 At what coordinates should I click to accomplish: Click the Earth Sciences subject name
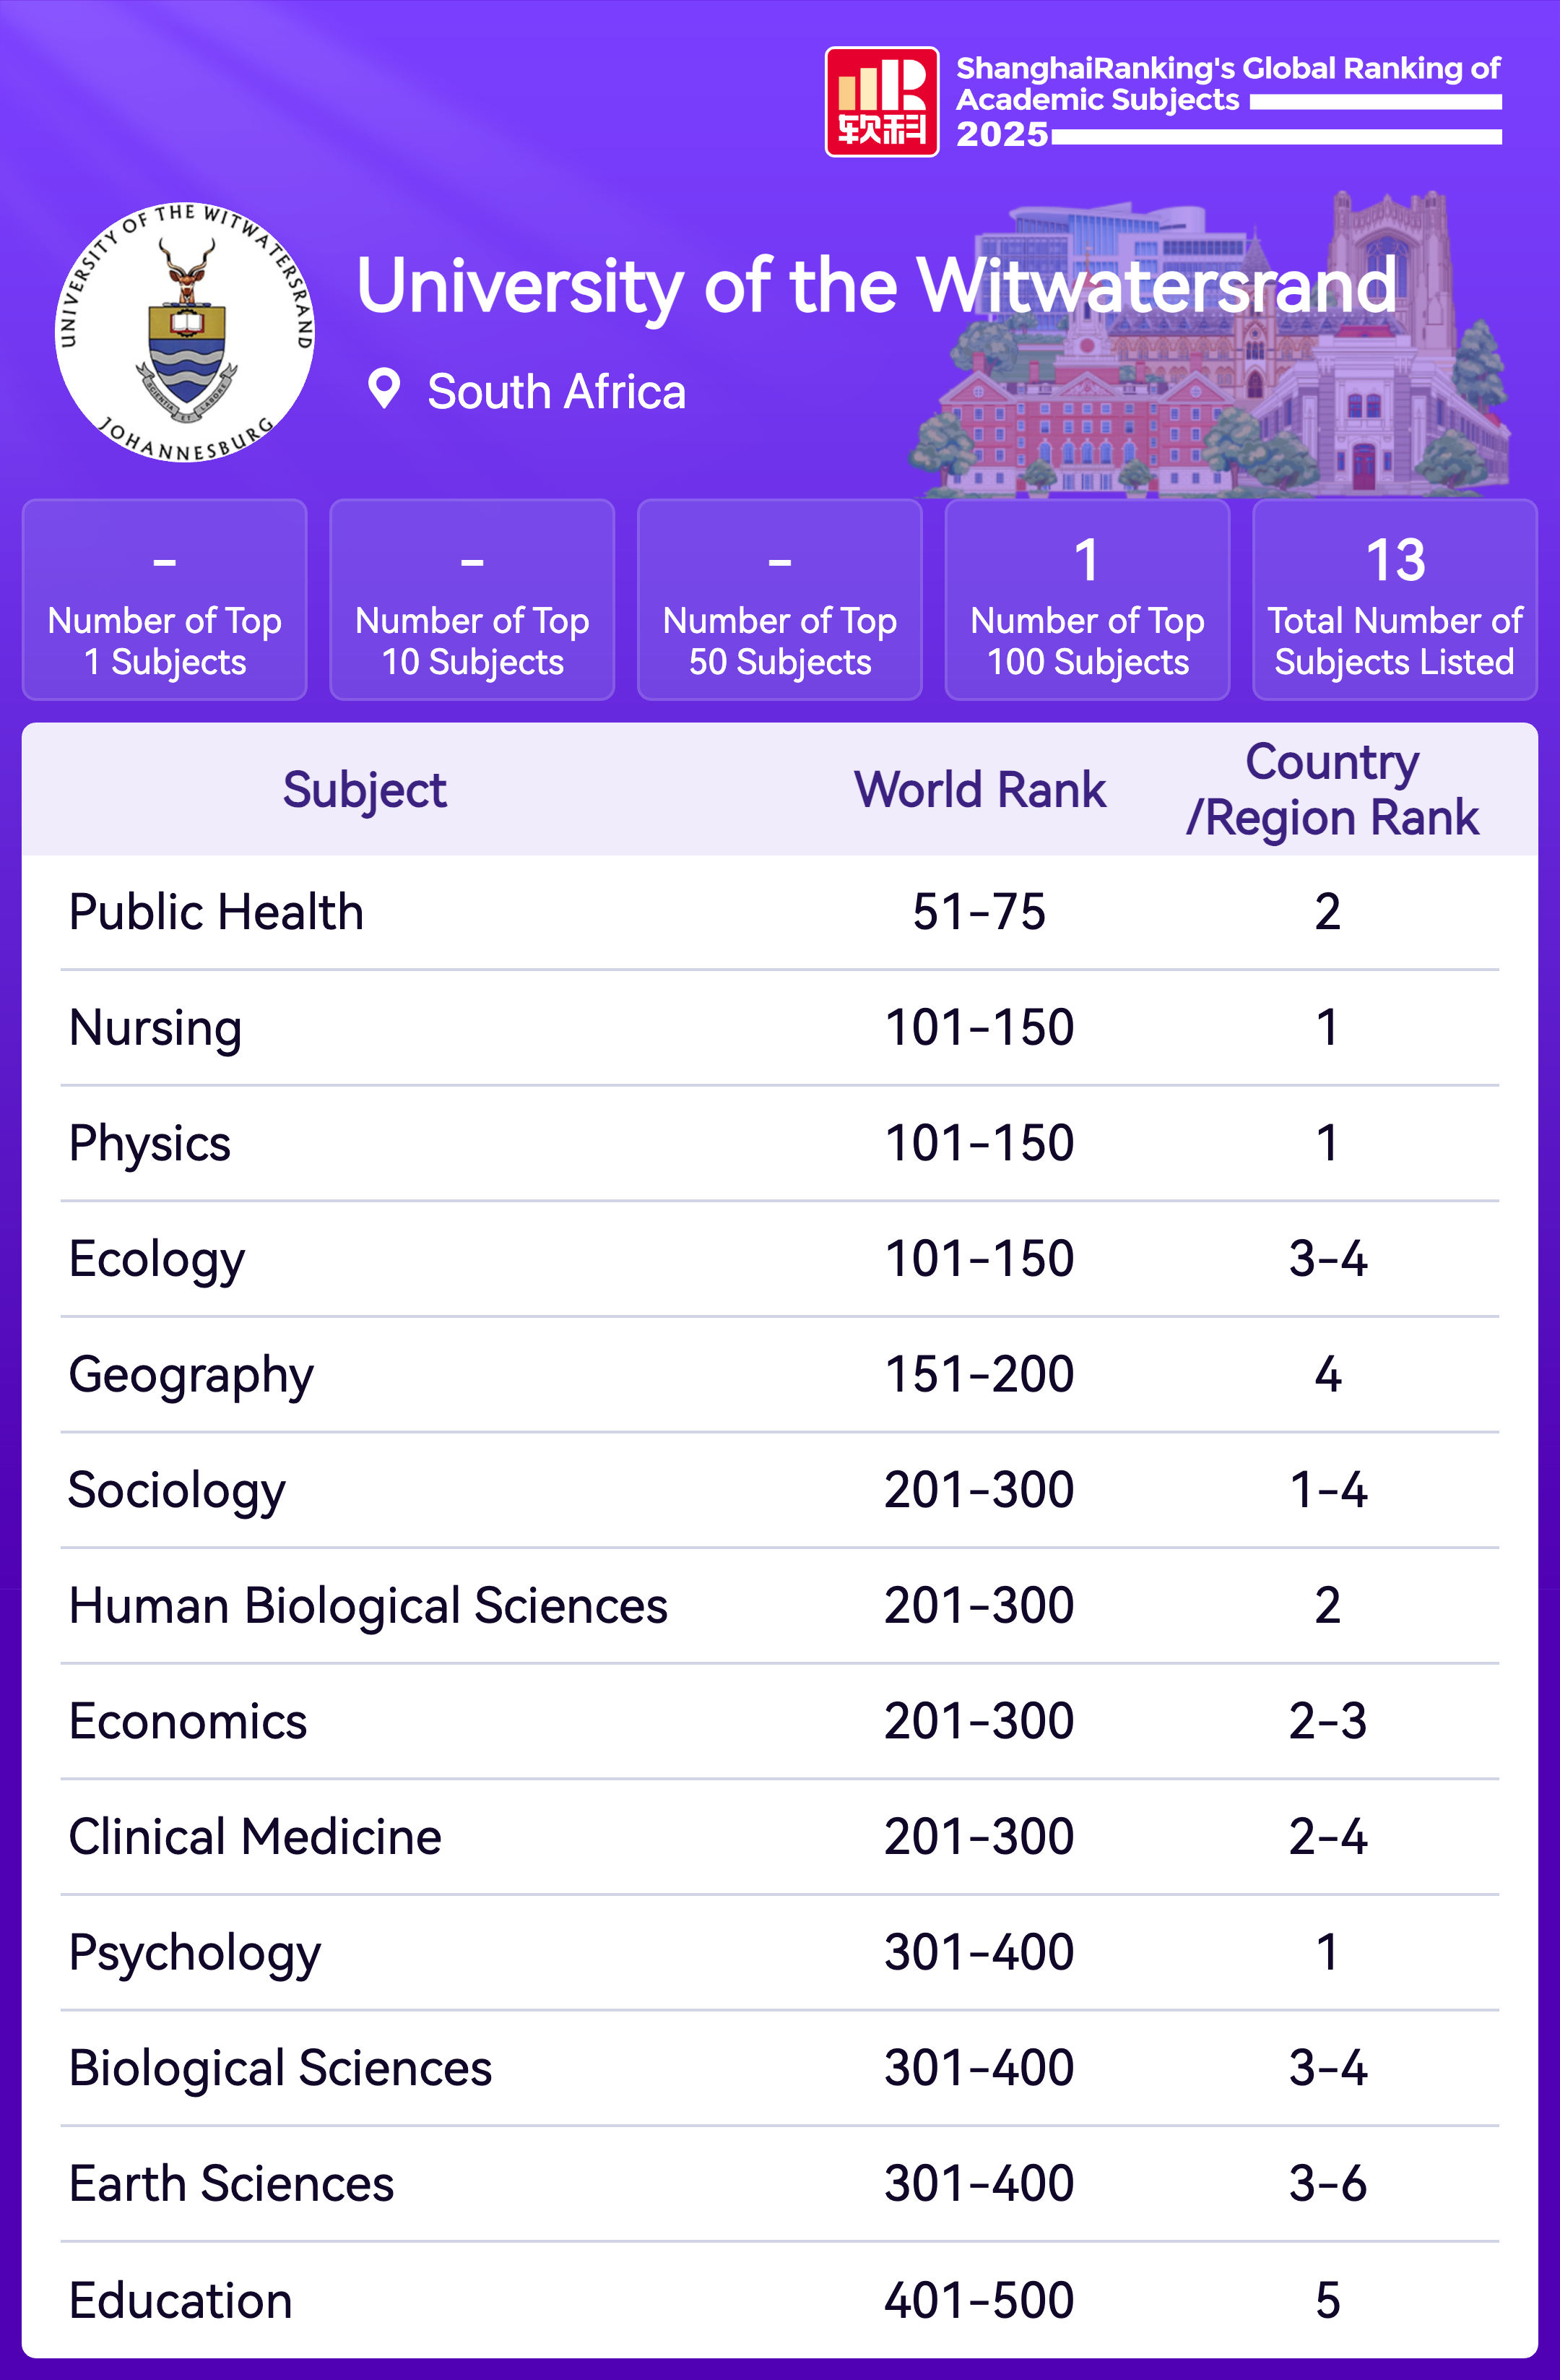[x=231, y=2184]
